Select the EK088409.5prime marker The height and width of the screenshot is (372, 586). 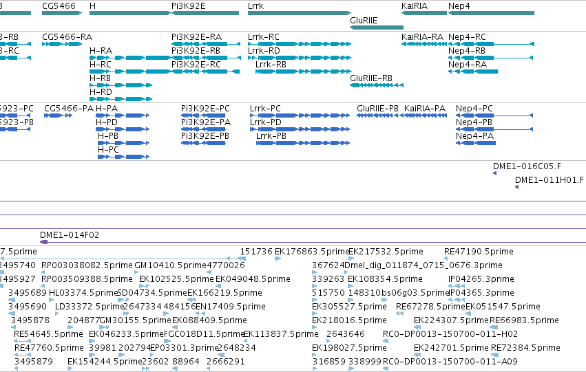[x=176, y=327]
